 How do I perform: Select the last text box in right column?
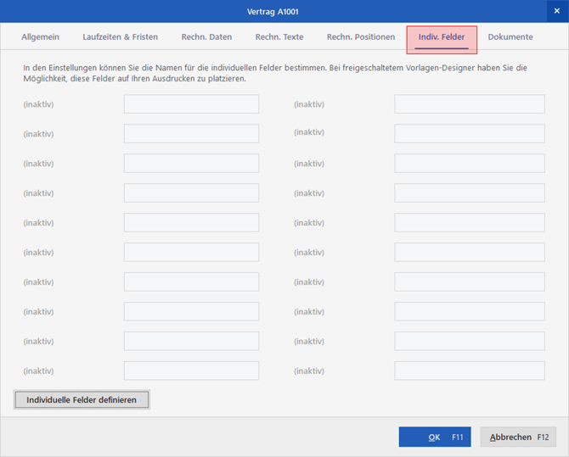[469, 371]
